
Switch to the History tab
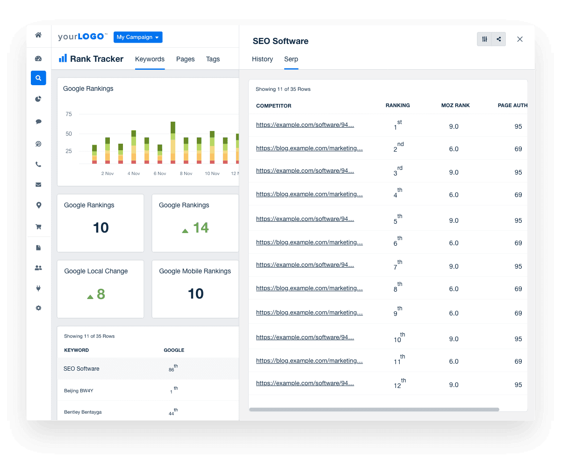tap(262, 59)
